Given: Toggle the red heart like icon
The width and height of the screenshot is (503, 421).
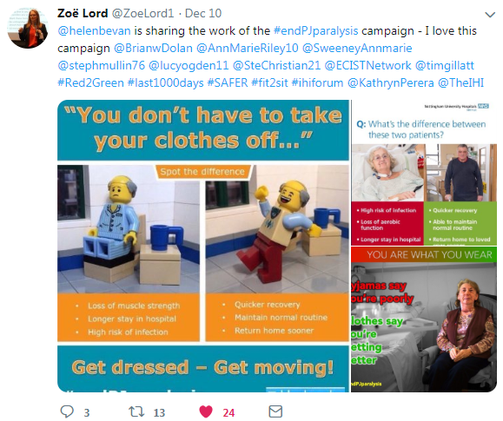Looking at the screenshot, I should pyautogui.click(x=206, y=411).
